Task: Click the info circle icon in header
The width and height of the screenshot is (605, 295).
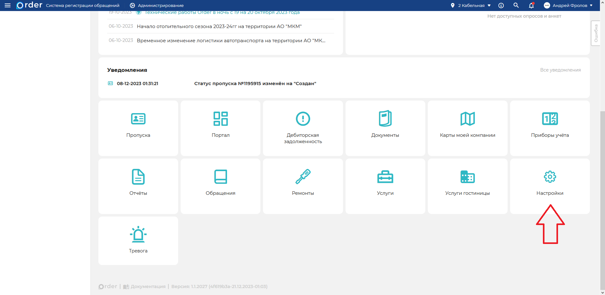Action: pyautogui.click(x=501, y=5)
